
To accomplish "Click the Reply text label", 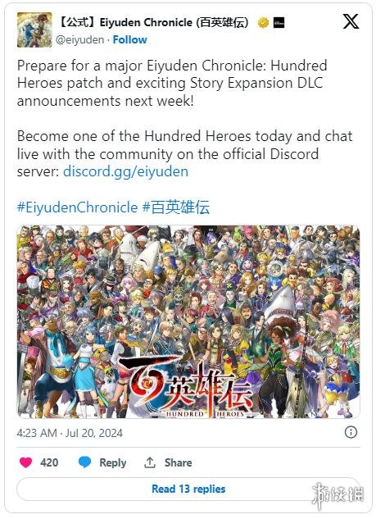I will (113, 462).
